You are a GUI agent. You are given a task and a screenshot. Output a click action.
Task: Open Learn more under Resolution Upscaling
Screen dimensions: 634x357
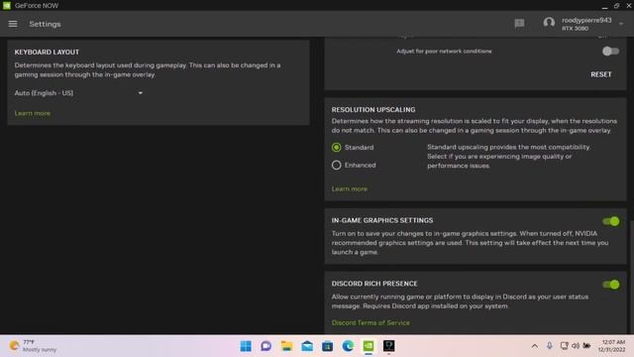(350, 189)
